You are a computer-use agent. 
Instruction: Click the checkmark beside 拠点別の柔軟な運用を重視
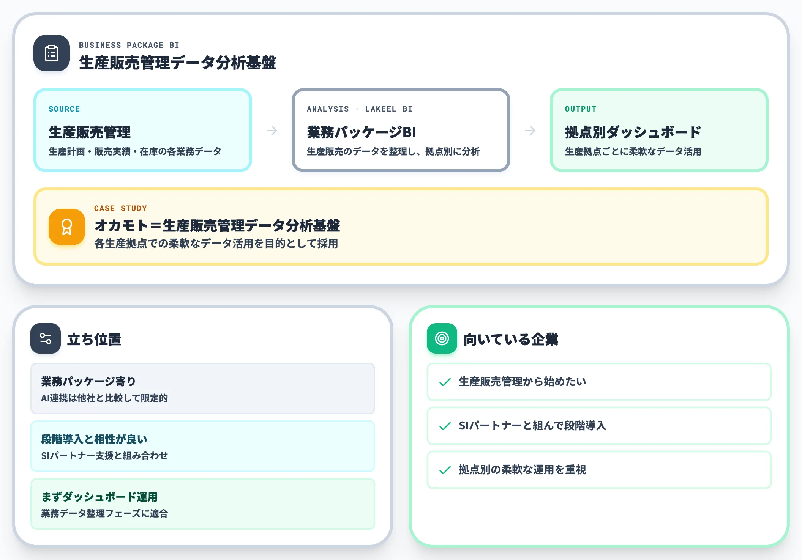(x=445, y=470)
